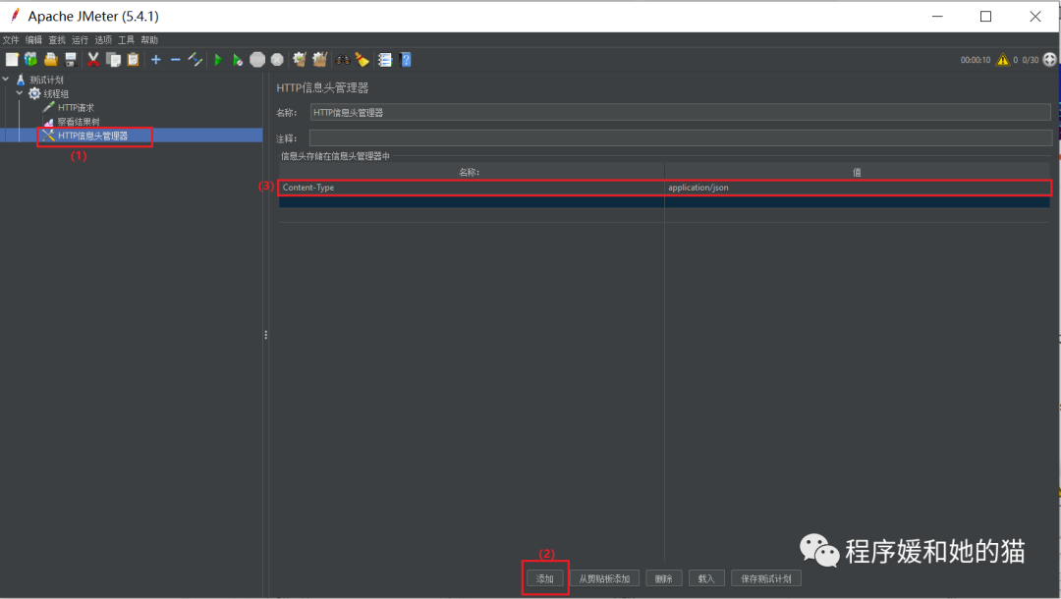The width and height of the screenshot is (1061, 599).
Task: Click the 名称 column header
Action: pos(471,172)
